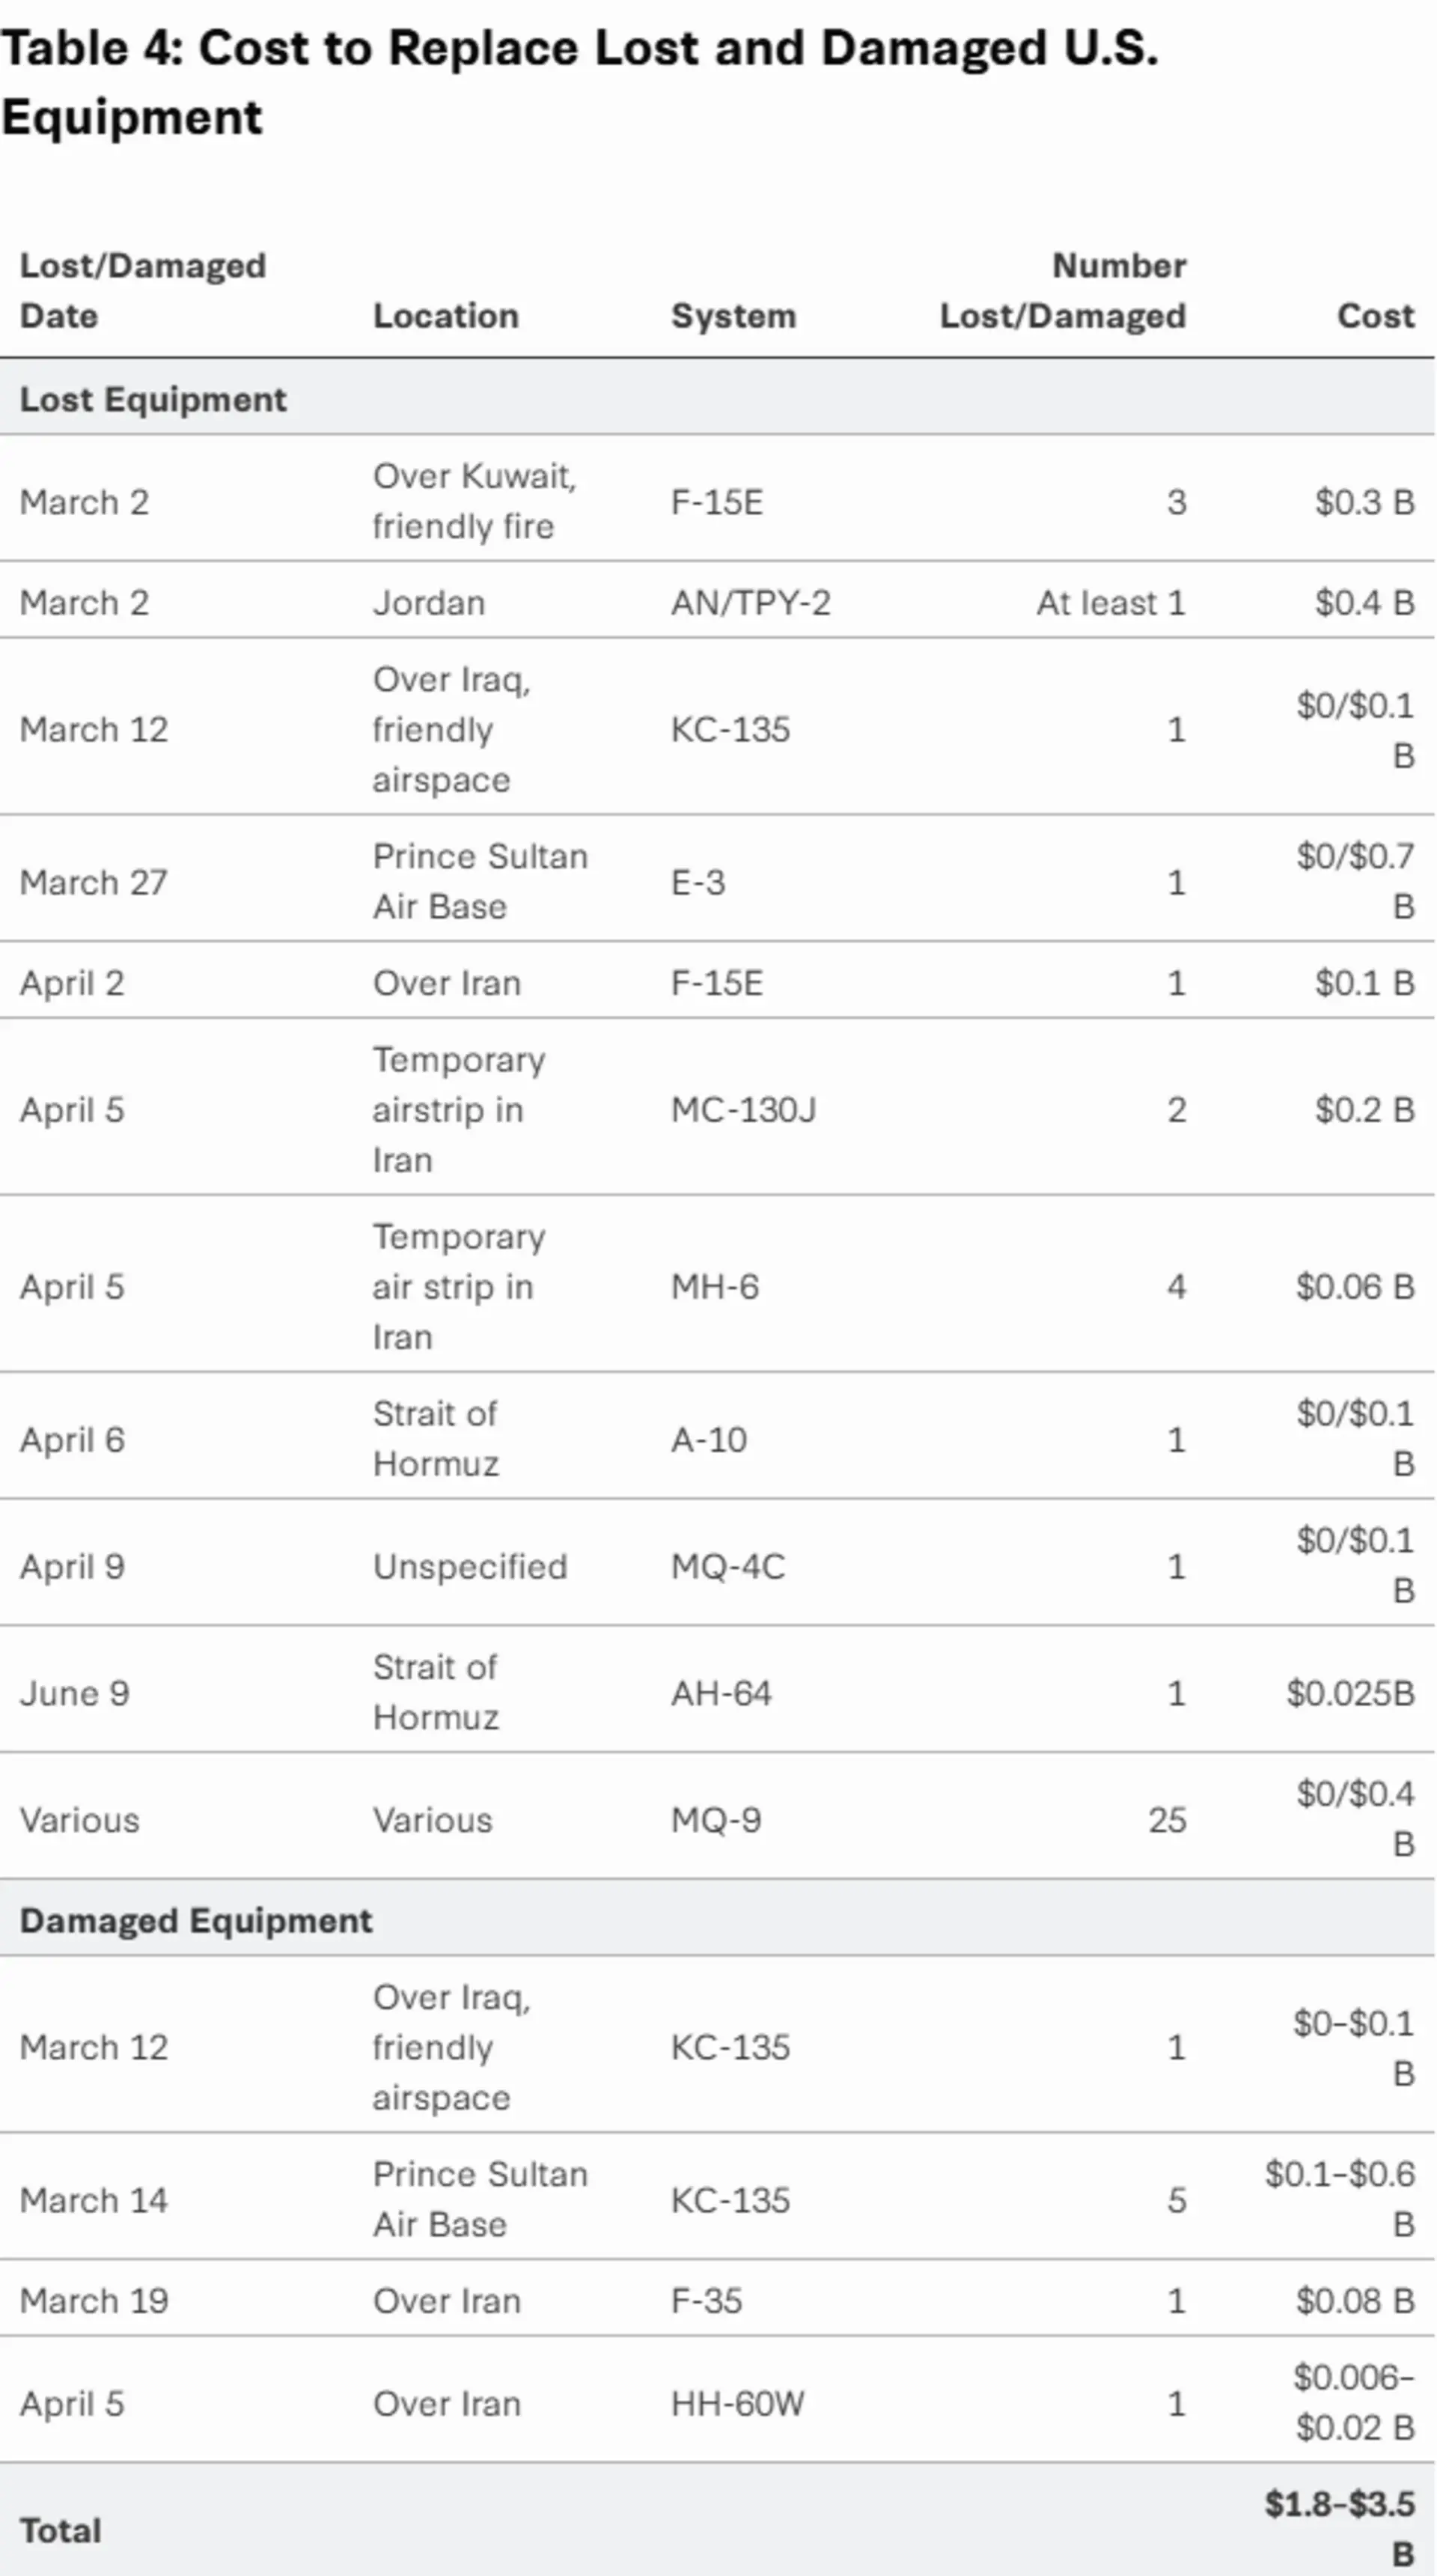Select the Location column header
Screen dimensions: 1437x2576
pos(446,316)
